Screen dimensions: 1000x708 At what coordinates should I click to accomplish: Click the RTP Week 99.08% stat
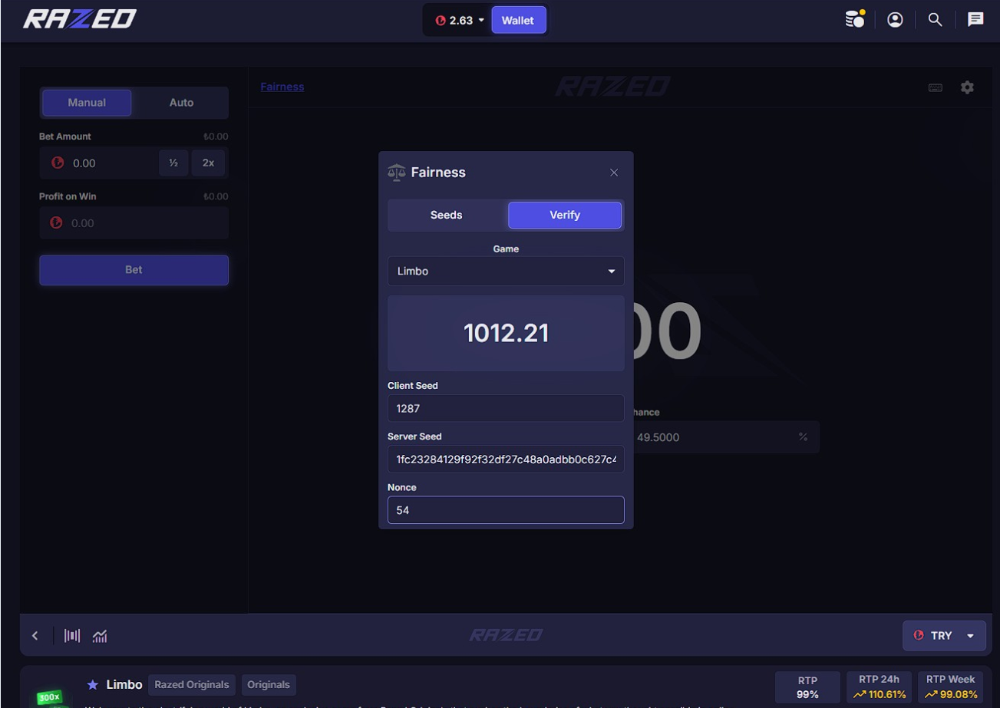point(951,687)
